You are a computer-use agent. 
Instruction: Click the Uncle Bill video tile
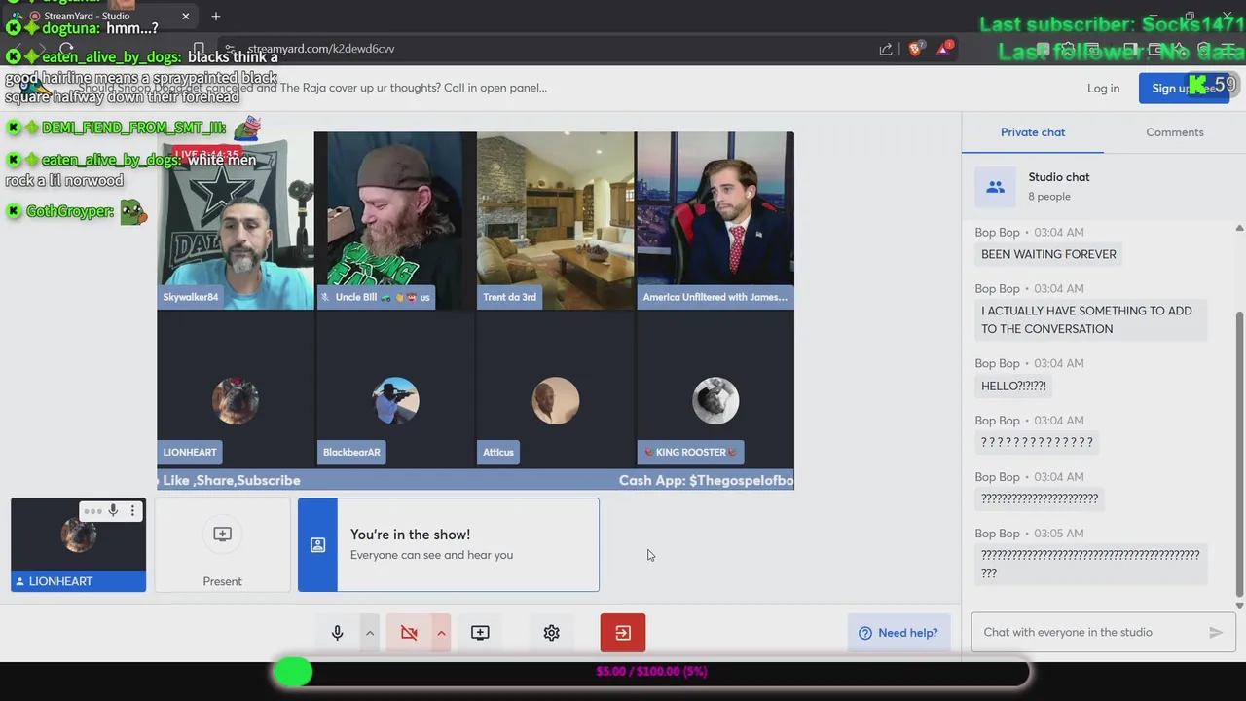tap(395, 221)
